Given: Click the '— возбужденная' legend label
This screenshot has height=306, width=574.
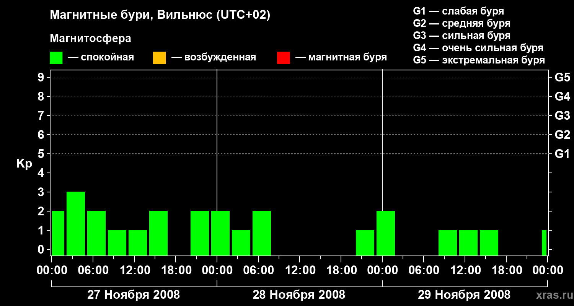Looking at the screenshot, I should pyautogui.click(x=214, y=58).
